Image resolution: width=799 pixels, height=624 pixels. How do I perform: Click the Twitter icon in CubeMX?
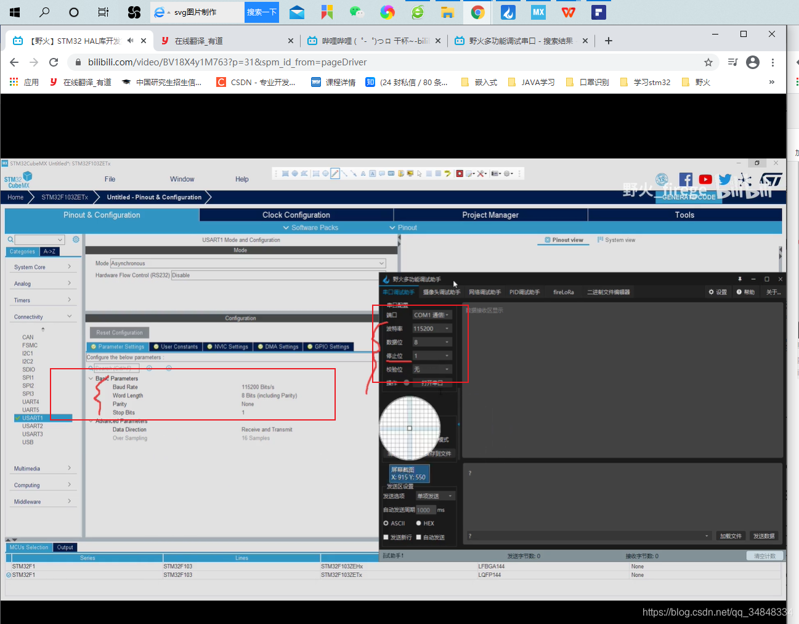(725, 179)
